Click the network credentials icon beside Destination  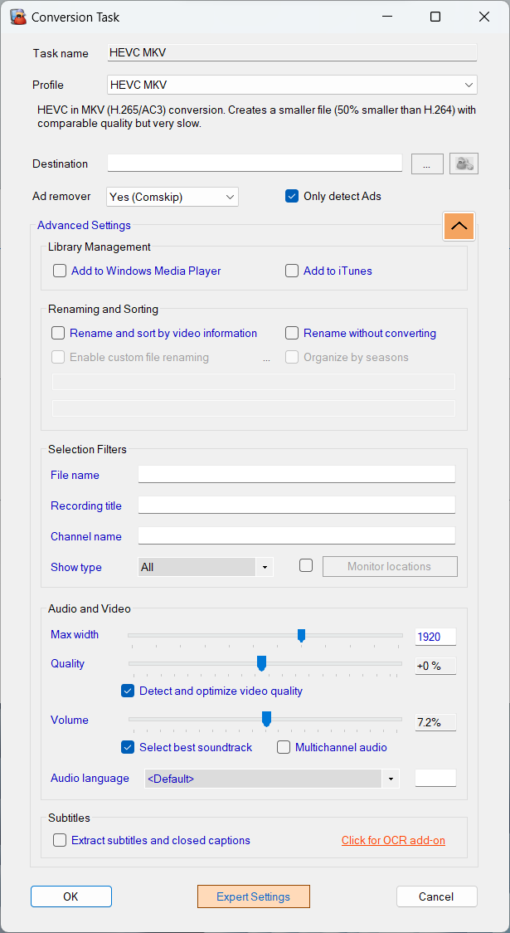(x=464, y=164)
